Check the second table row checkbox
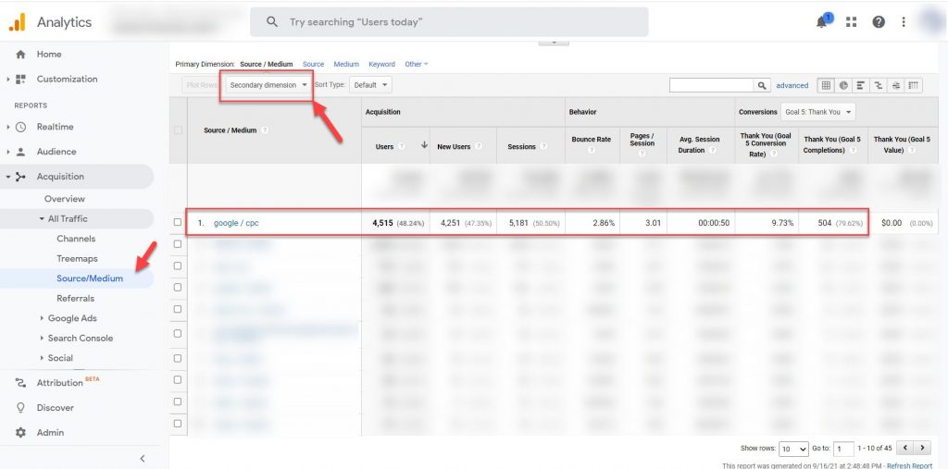This screenshot has height=469, width=948. [x=178, y=245]
